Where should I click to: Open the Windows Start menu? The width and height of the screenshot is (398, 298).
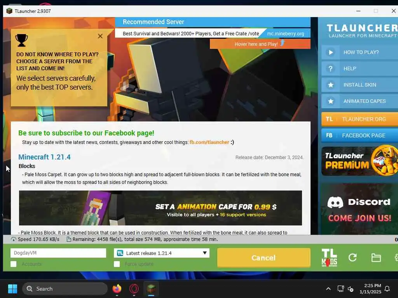12,289
